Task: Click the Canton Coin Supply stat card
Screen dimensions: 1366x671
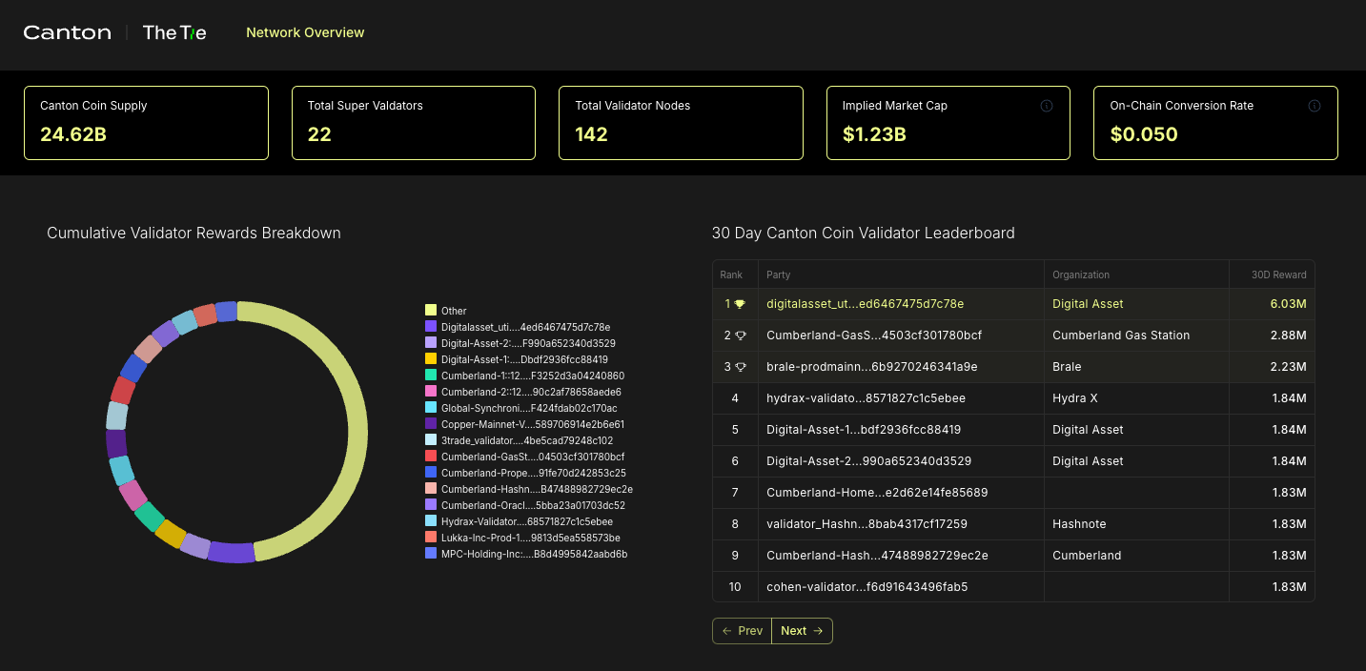Action: coord(146,122)
